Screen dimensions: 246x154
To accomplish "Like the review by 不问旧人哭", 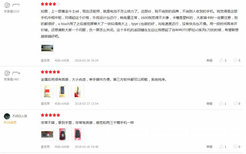I will point(223,147).
